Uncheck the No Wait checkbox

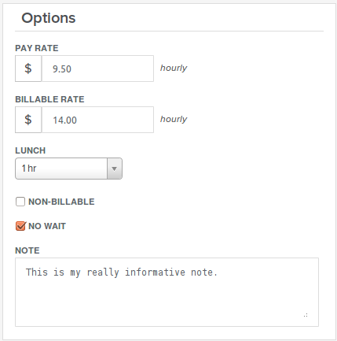tap(20, 226)
